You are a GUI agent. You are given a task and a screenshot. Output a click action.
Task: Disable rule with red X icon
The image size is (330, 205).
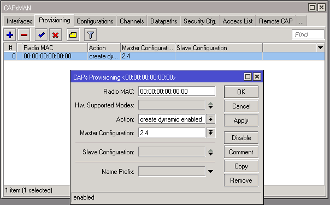[x=56, y=35]
